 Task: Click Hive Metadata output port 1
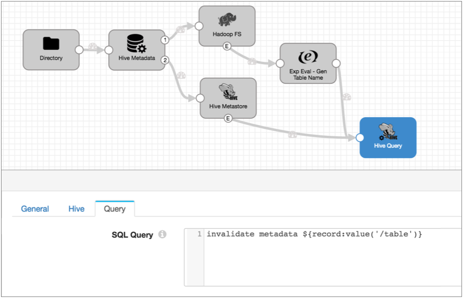[x=165, y=40]
